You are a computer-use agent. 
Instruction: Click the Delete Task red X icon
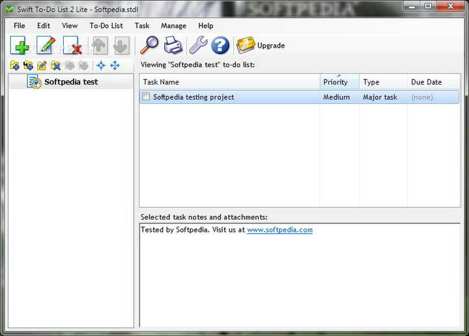72,46
